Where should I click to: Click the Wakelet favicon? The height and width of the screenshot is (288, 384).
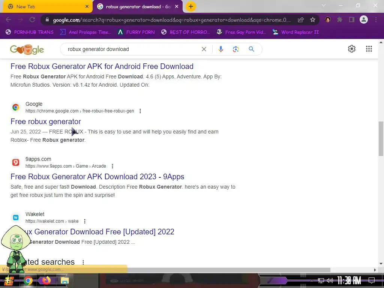(16, 217)
